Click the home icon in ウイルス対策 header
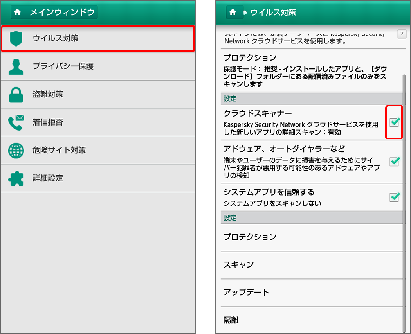This screenshot has width=411, height=334. (x=233, y=13)
